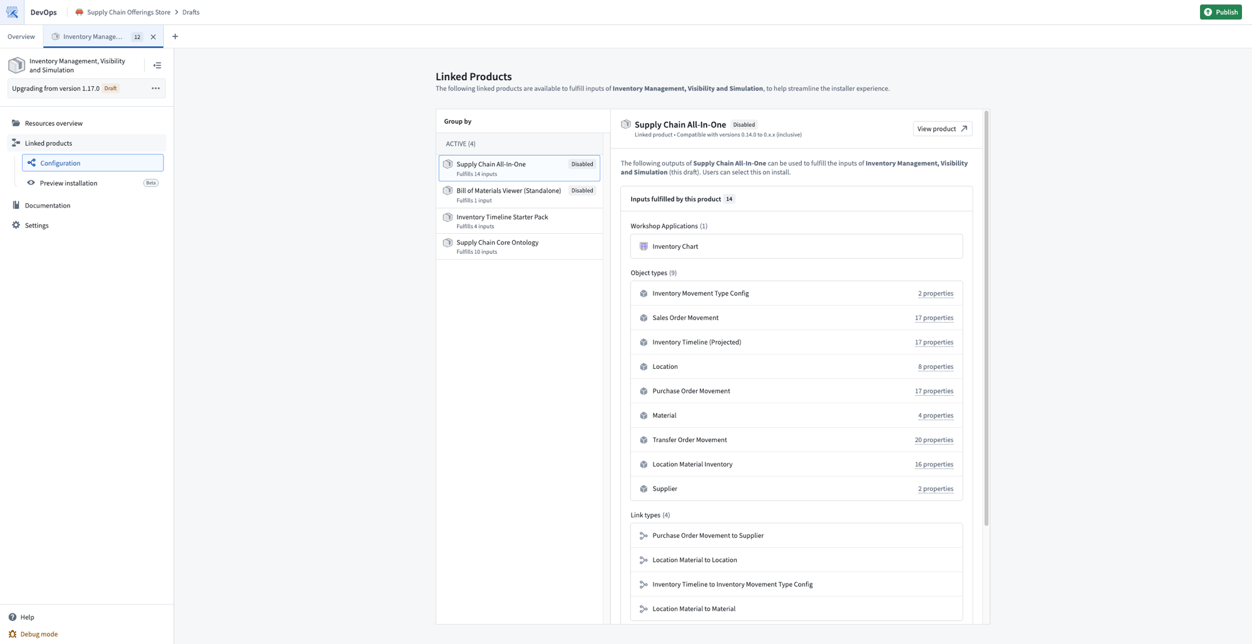This screenshot has width=1252, height=644.
Task: Go to Documentation section
Action: click(87, 205)
